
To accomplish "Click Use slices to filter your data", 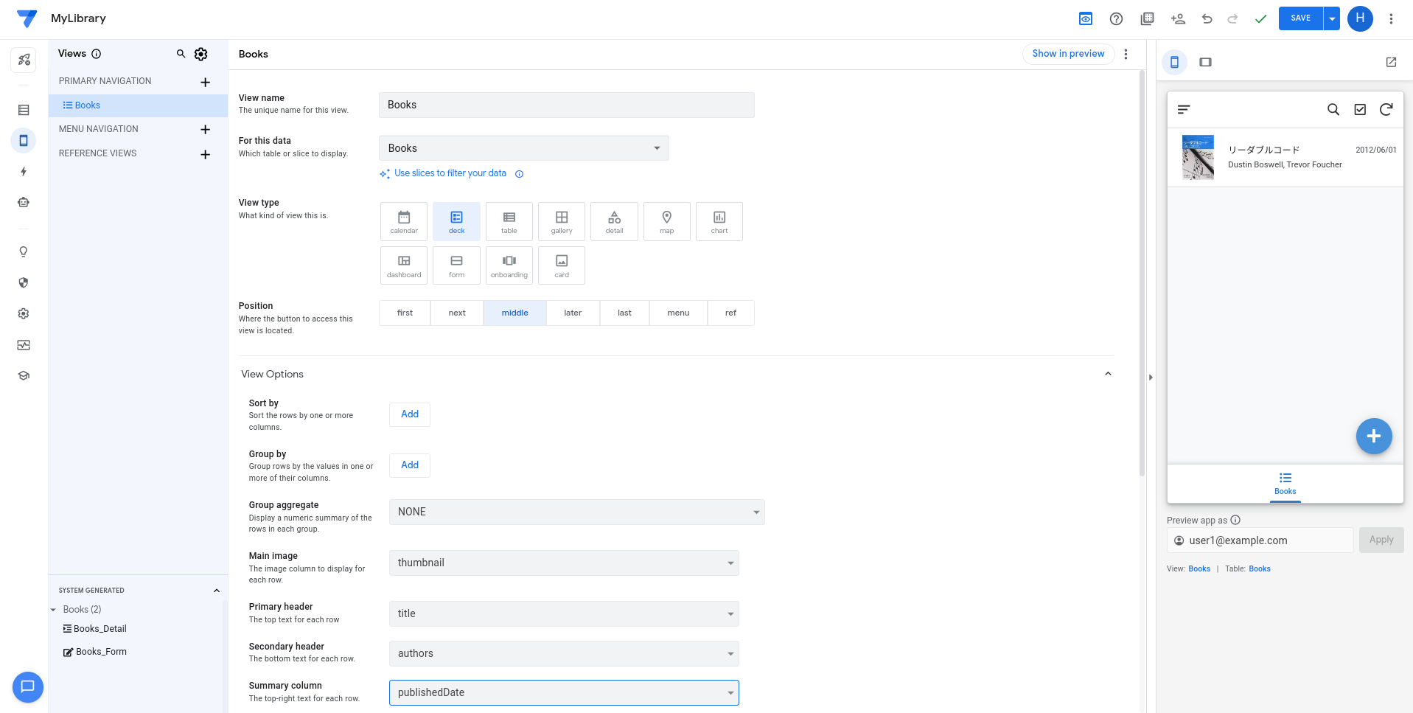I will [x=450, y=173].
